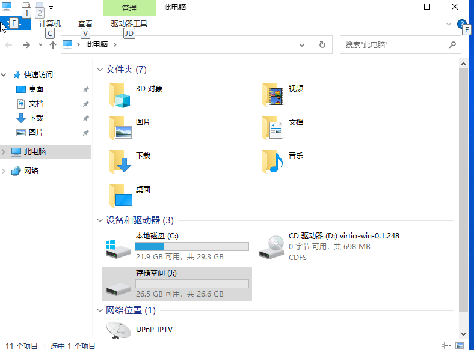Collapse the 设备和驱动器 group header
This screenshot has width=474, height=350.
coord(100,221)
